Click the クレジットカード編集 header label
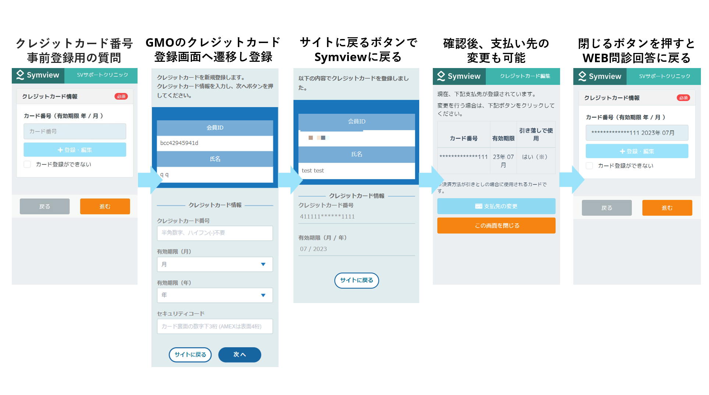 coord(525,76)
